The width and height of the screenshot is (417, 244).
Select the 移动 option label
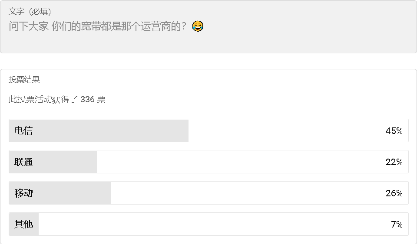(x=23, y=193)
